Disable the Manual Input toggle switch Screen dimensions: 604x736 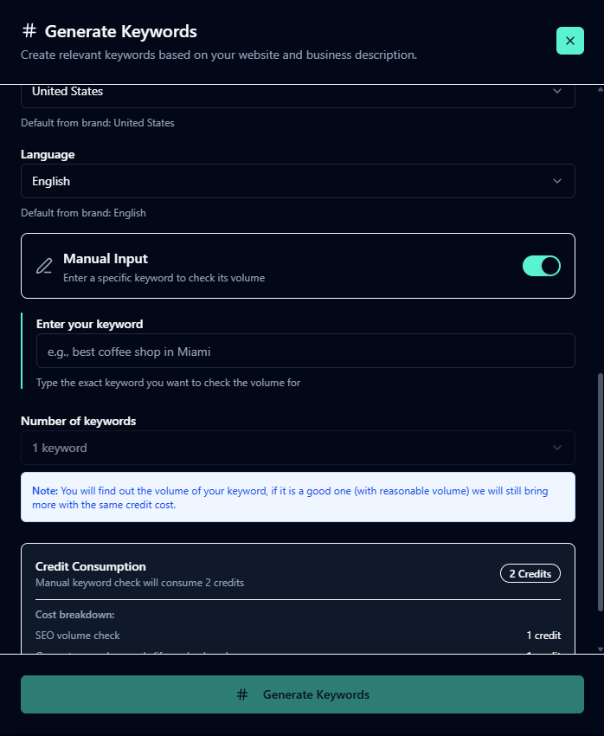(542, 266)
